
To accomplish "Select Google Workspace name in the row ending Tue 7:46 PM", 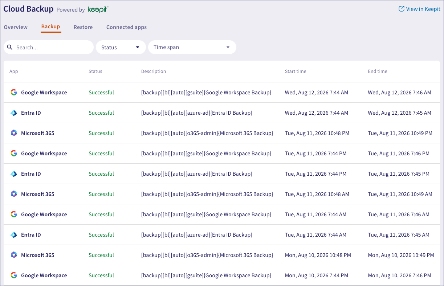I will click(44, 154).
